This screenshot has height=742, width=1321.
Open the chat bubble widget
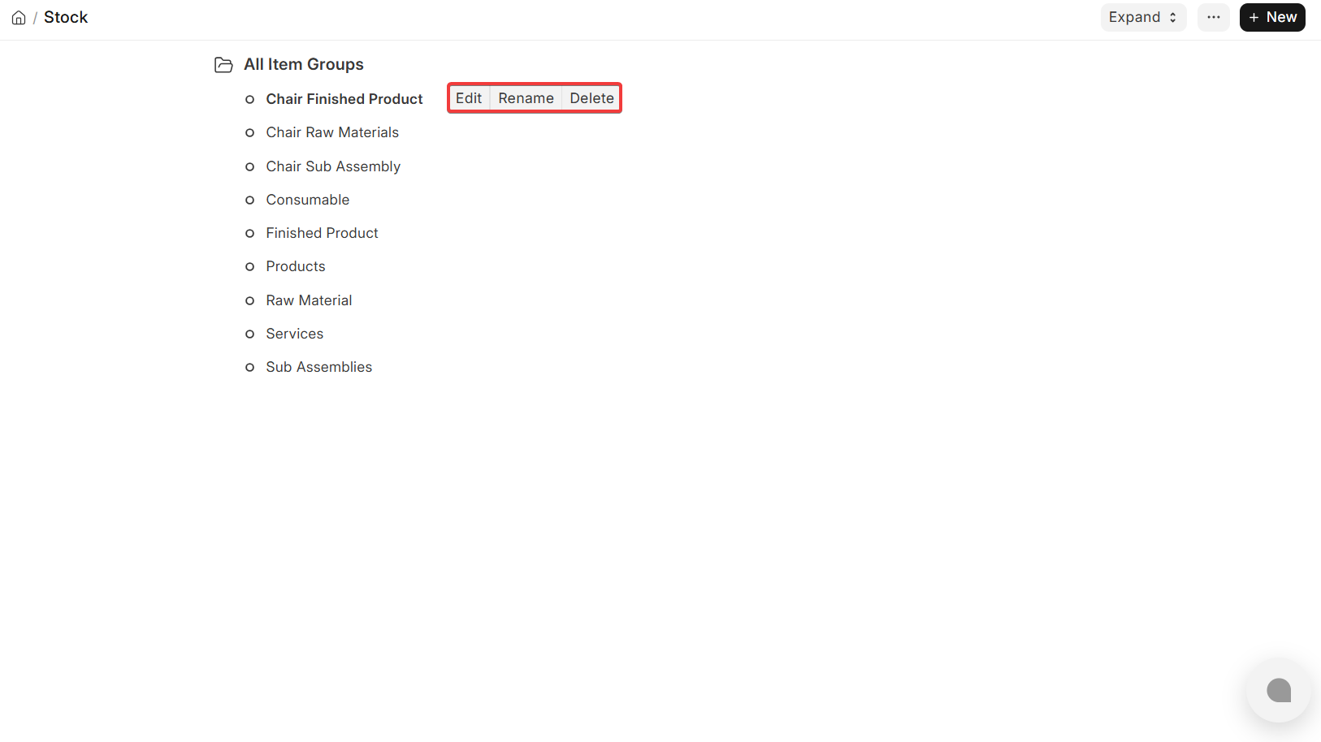(1279, 690)
